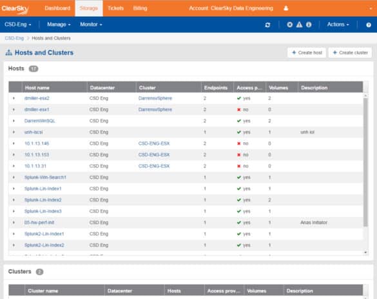Open the warning triangle alerts icon
Screen dimensions: 377x299
[x=299, y=25]
